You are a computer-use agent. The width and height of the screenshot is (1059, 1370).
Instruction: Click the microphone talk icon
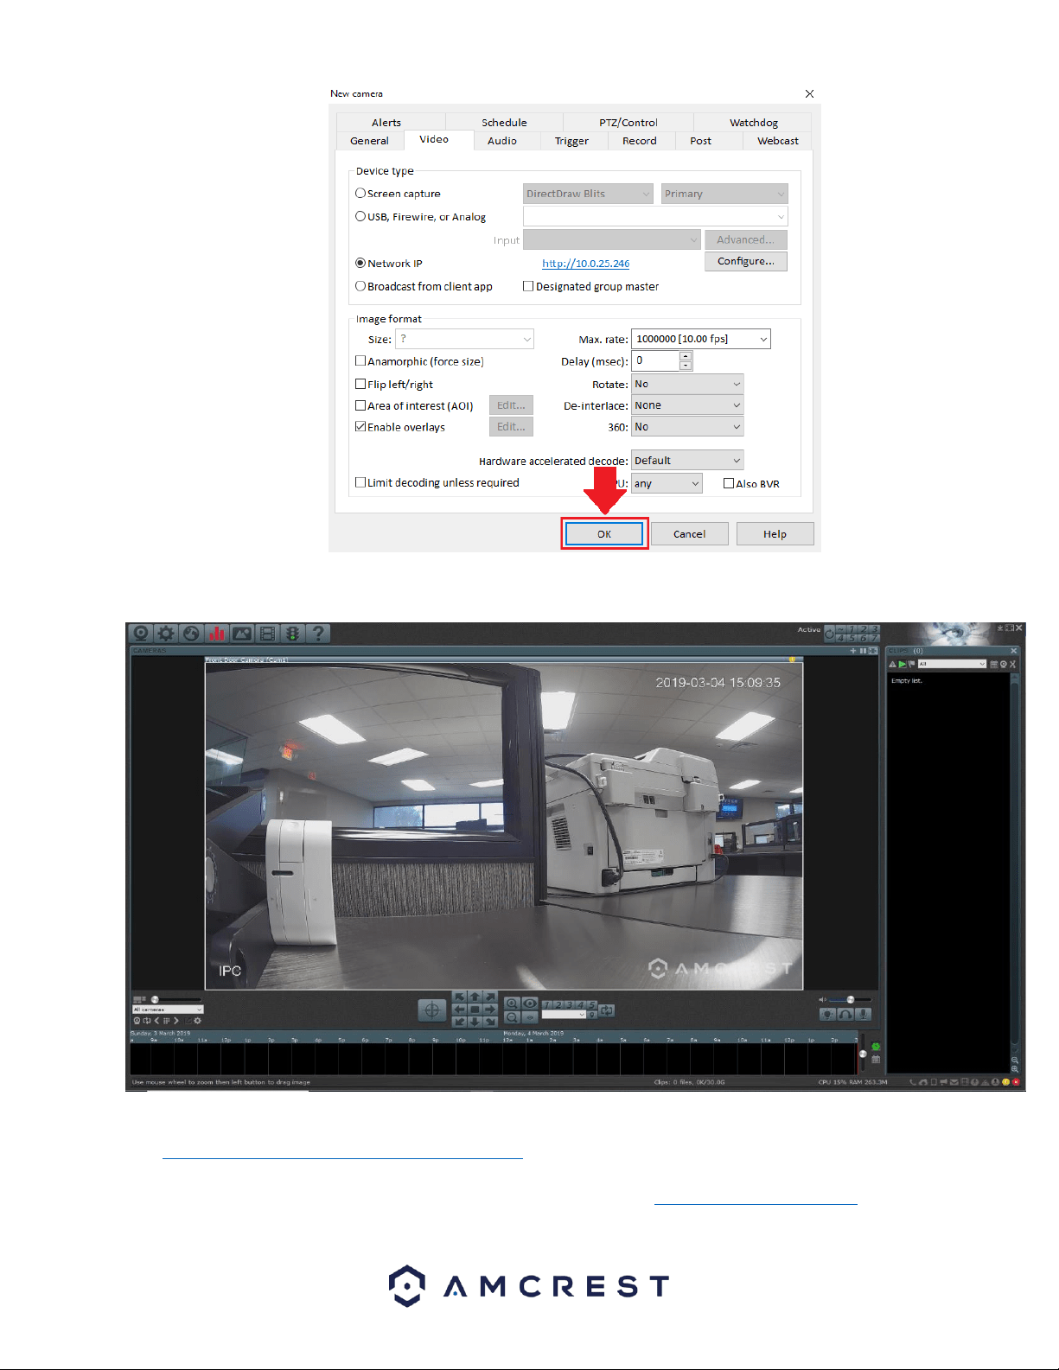tap(863, 1015)
